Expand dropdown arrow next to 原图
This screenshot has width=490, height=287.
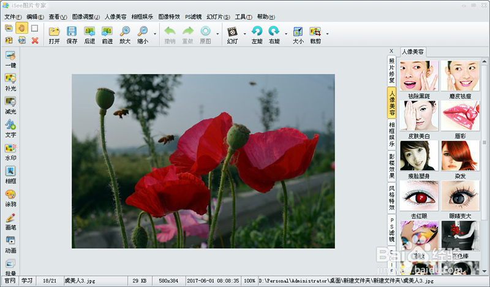click(217, 34)
